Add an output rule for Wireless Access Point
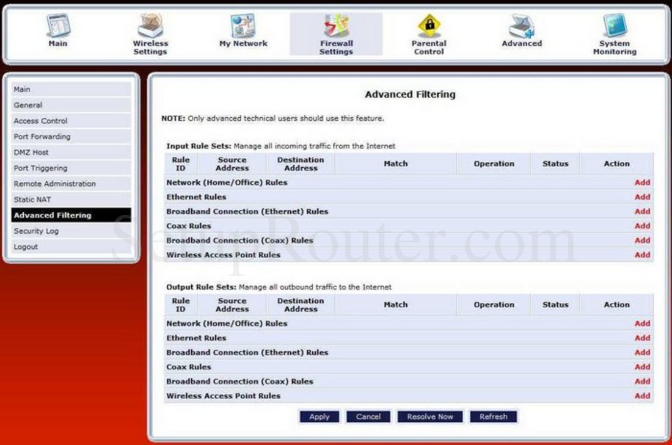This screenshot has height=445, width=672. pyautogui.click(x=641, y=396)
